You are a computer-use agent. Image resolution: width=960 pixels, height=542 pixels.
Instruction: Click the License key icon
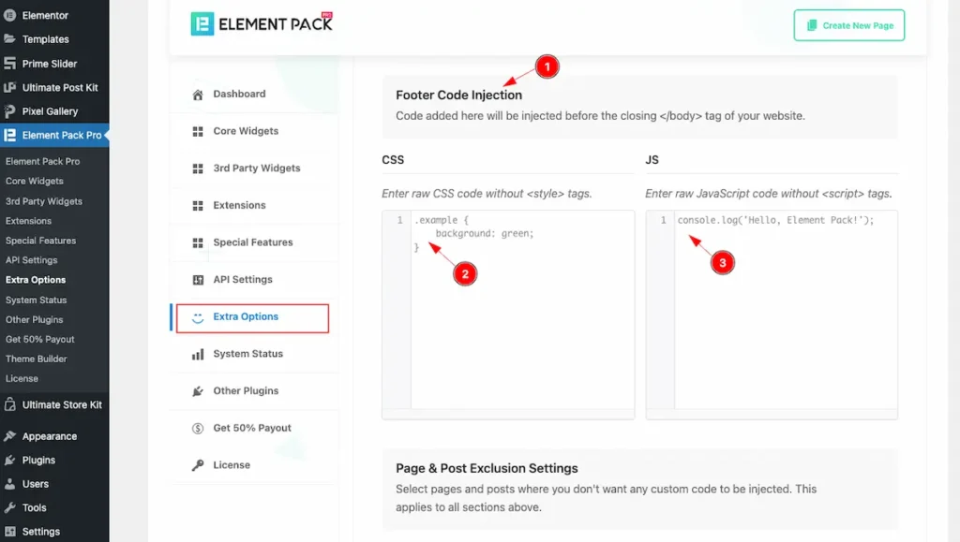[198, 465]
